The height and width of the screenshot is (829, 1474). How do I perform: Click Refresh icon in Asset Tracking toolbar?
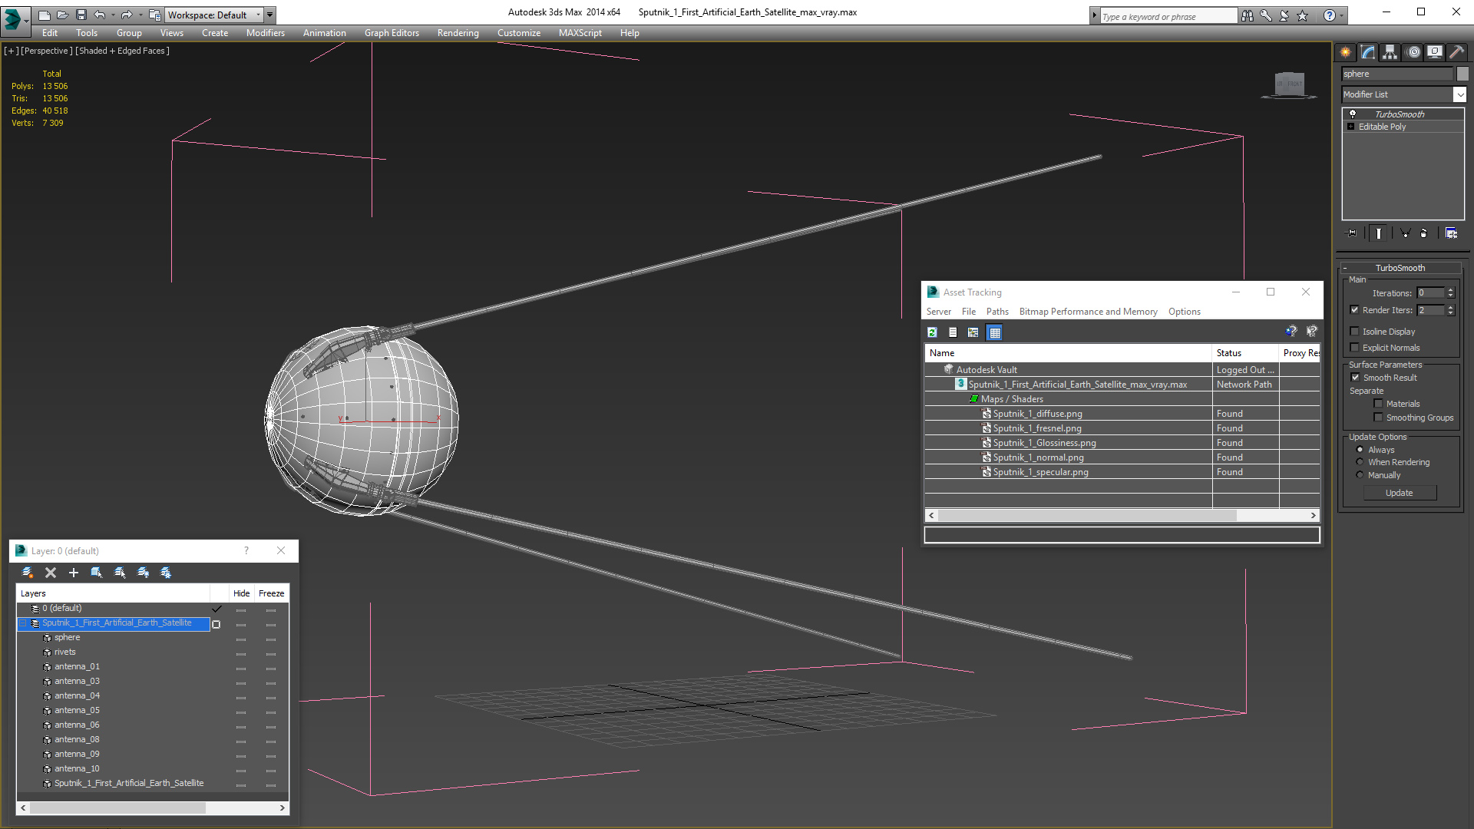pos(932,332)
